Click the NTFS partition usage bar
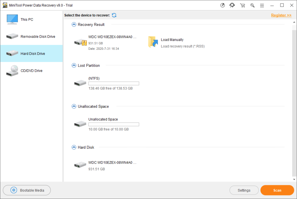The image size is (297, 199). (114, 83)
